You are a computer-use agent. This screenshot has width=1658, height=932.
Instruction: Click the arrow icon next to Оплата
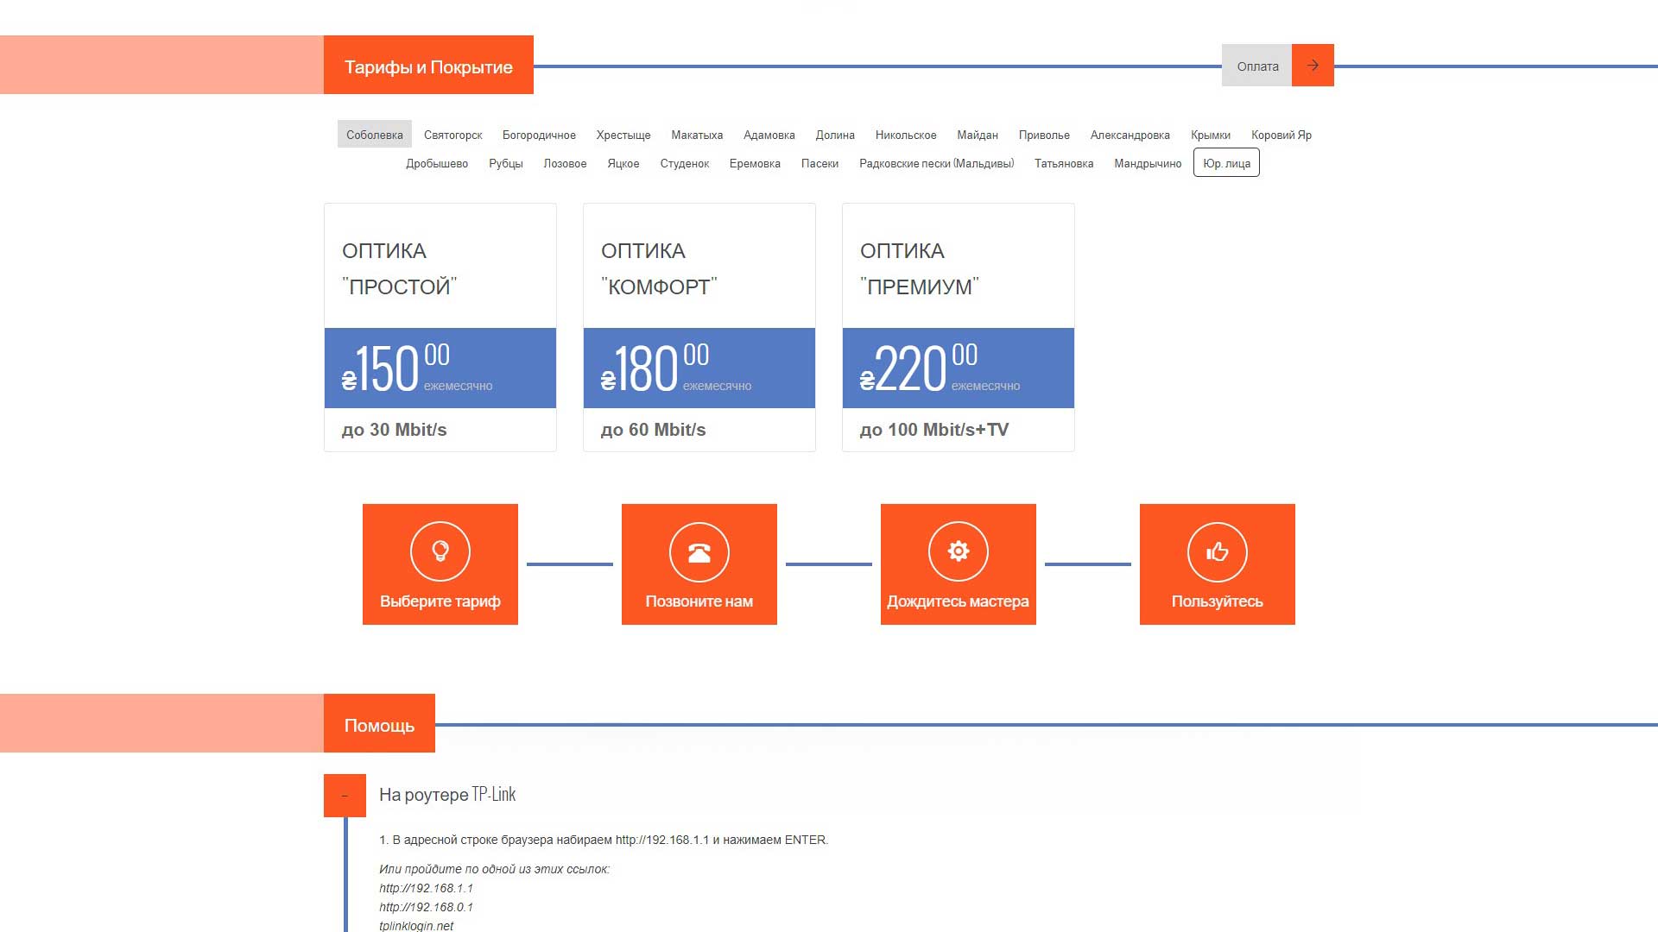coord(1313,66)
